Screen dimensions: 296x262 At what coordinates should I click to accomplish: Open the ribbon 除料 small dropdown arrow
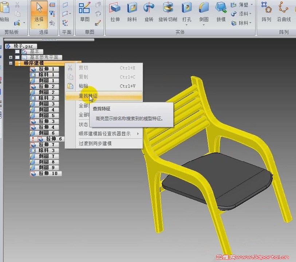[x=250, y=23]
